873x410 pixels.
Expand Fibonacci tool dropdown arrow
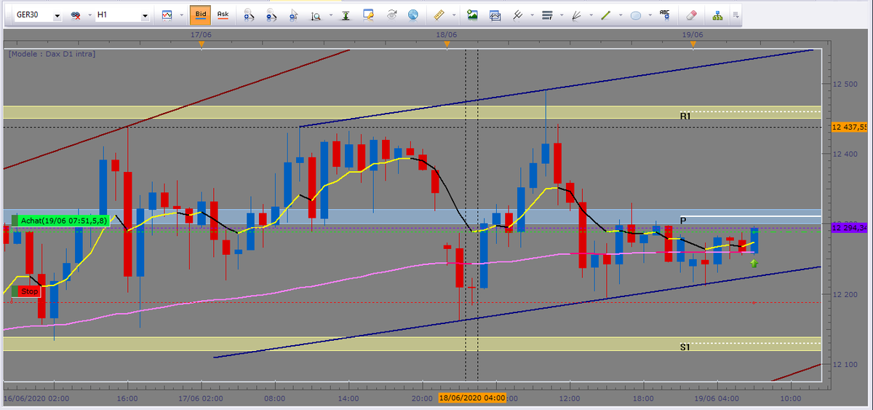pos(561,15)
